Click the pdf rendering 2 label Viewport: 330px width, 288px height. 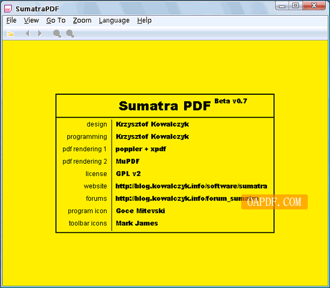pyautogui.click(x=85, y=161)
